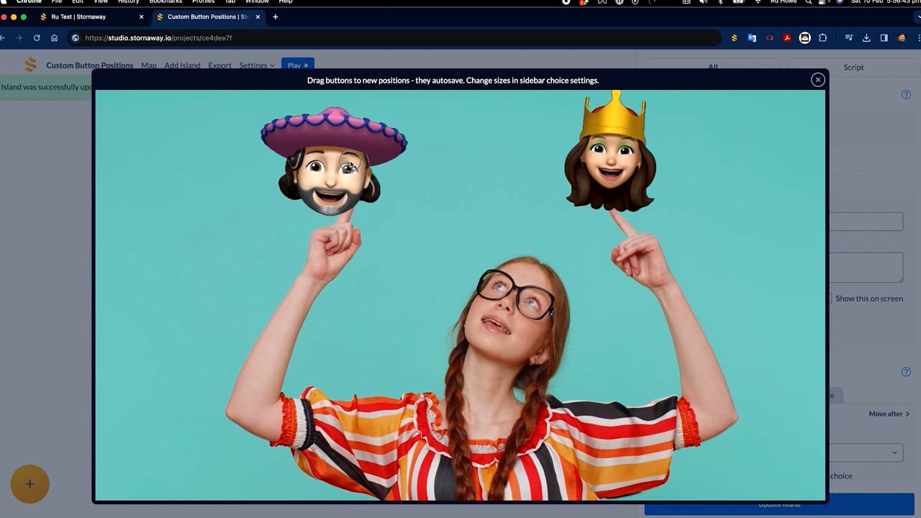This screenshot has width=921, height=518.
Task: Reload the current page
Action: pos(37,38)
